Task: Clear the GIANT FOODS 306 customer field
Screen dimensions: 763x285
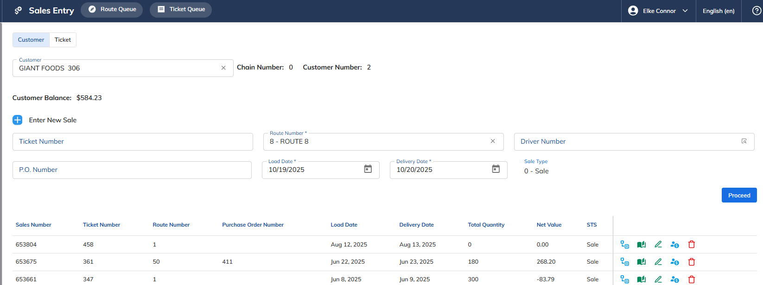Action: coord(223,68)
